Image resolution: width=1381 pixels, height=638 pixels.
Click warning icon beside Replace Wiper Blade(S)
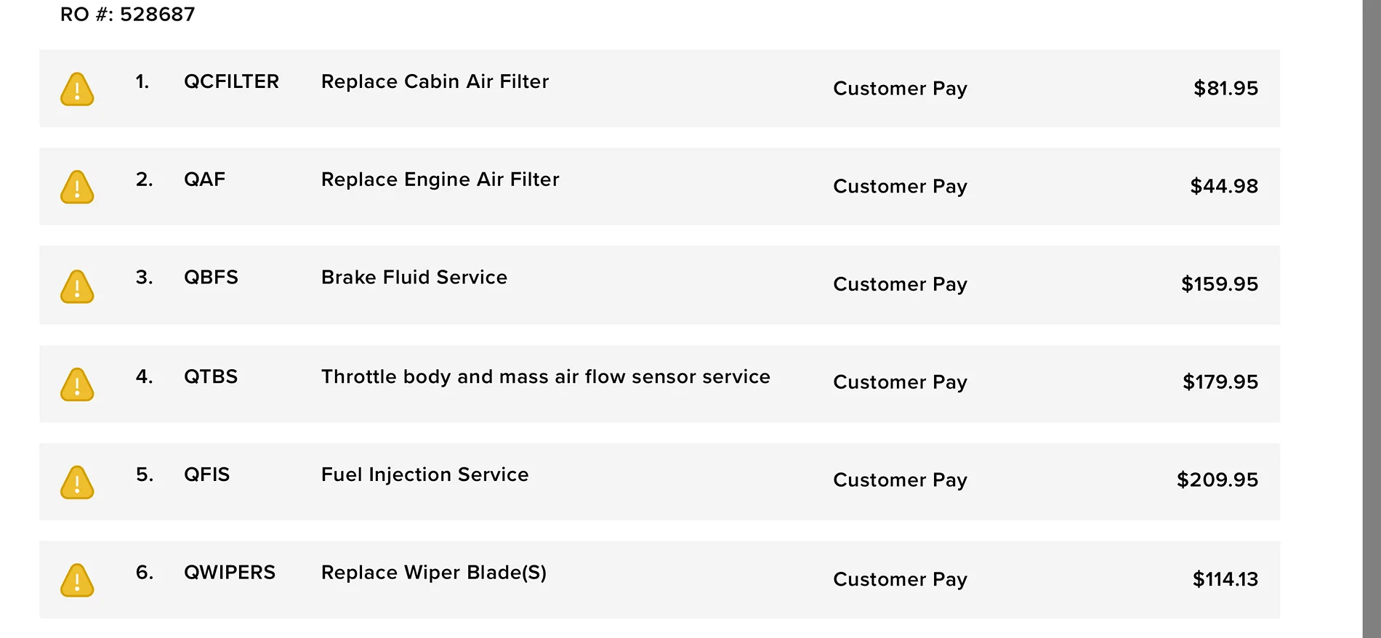(77, 581)
